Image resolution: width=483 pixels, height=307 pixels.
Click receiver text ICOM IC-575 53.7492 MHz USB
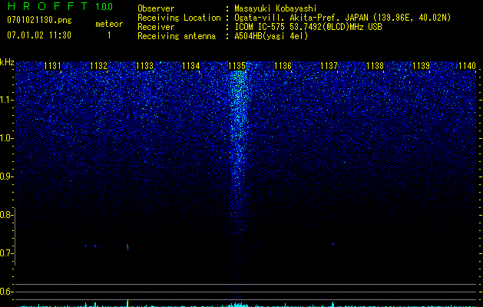pos(308,27)
